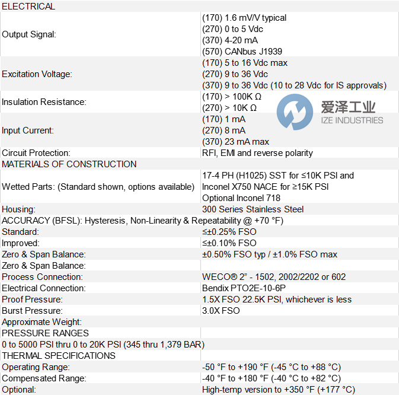Image resolution: width=399 pixels, height=395 pixels.
Task: Select the Bendix PTO2E-10-6P value
Action: click(248, 288)
